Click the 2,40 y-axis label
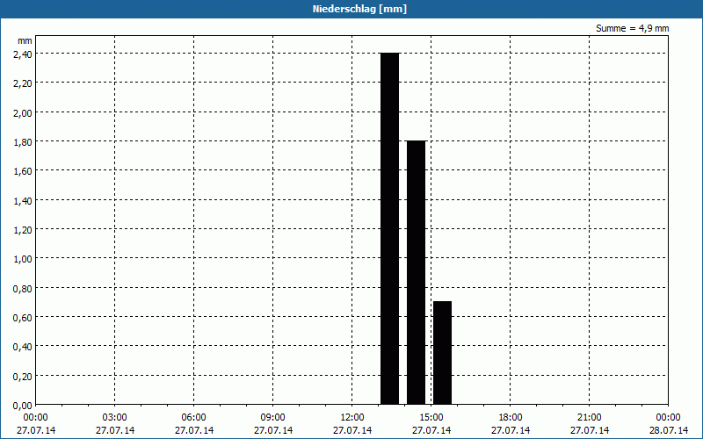The height and width of the screenshot is (439, 703). 23,54
